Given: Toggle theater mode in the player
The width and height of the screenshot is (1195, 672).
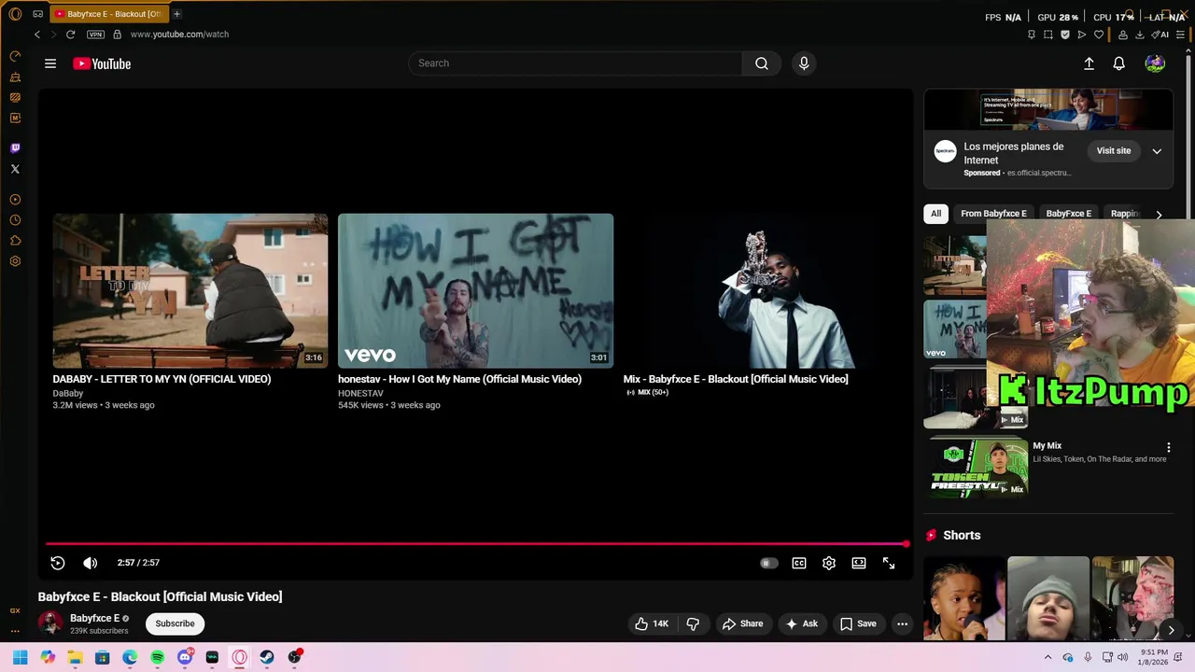Looking at the screenshot, I should (859, 563).
